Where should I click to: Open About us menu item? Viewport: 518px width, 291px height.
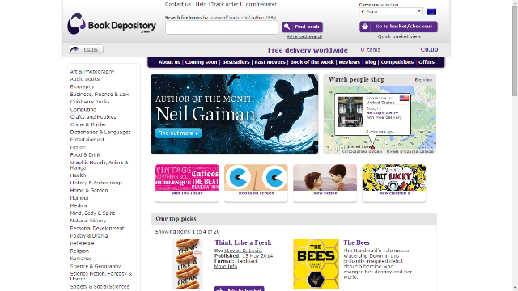coord(169,62)
